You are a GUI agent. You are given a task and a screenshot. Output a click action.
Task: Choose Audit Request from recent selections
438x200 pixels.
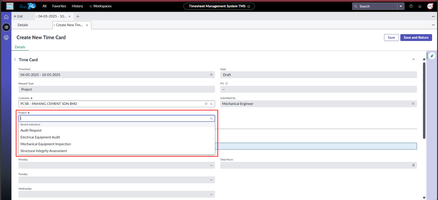[31, 130]
